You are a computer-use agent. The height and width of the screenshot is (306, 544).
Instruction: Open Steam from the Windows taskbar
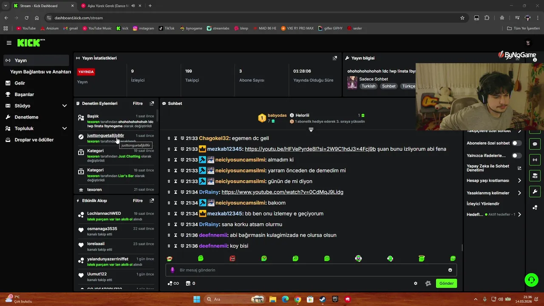(x=323, y=299)
